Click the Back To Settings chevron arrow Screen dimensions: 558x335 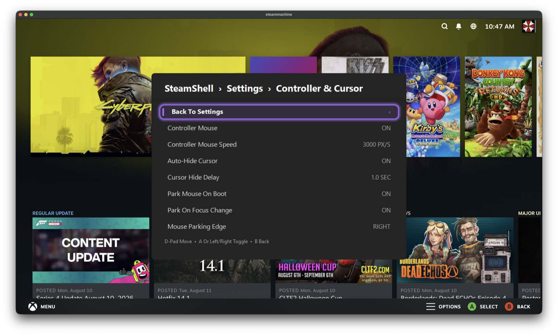[x=390, y=112]
